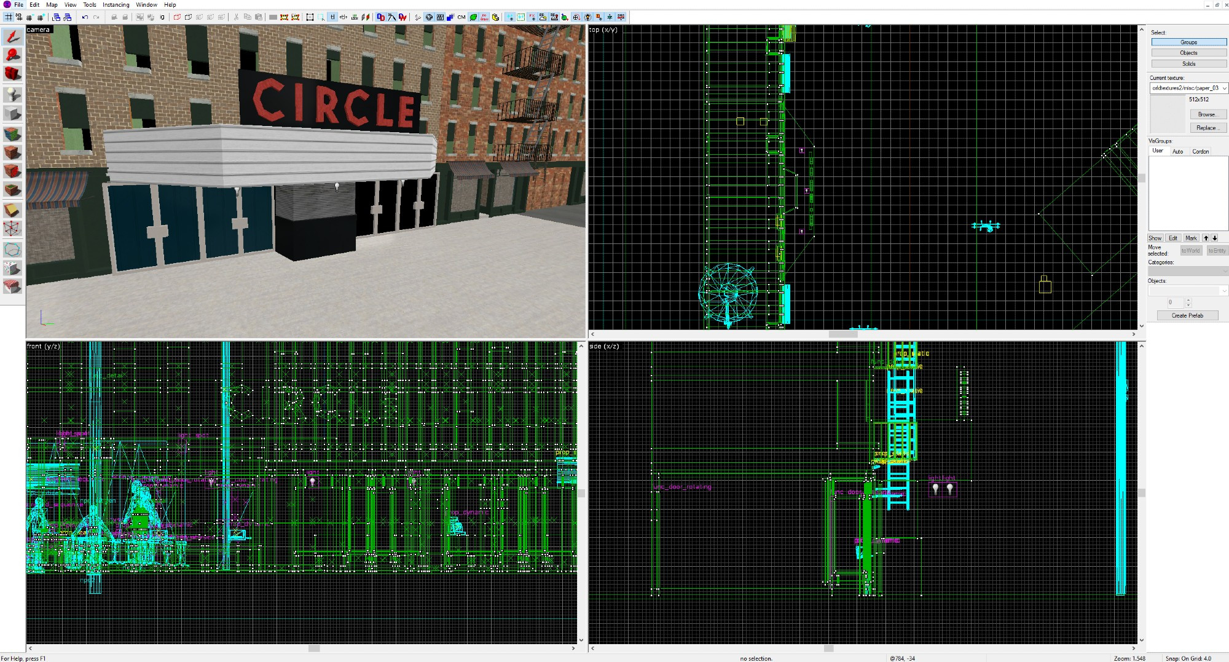Image resolution: width=1229 pixels, height=662 pixels.
Task: Open the Instancing menu
Action: tap(116, 5)
